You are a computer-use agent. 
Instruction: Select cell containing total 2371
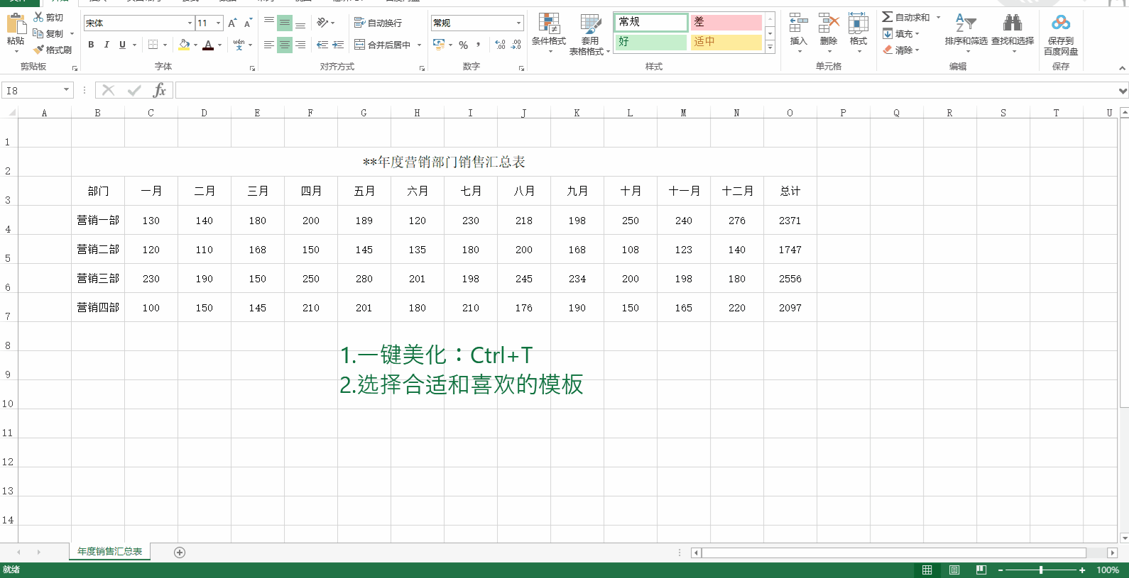pos(790,220)
